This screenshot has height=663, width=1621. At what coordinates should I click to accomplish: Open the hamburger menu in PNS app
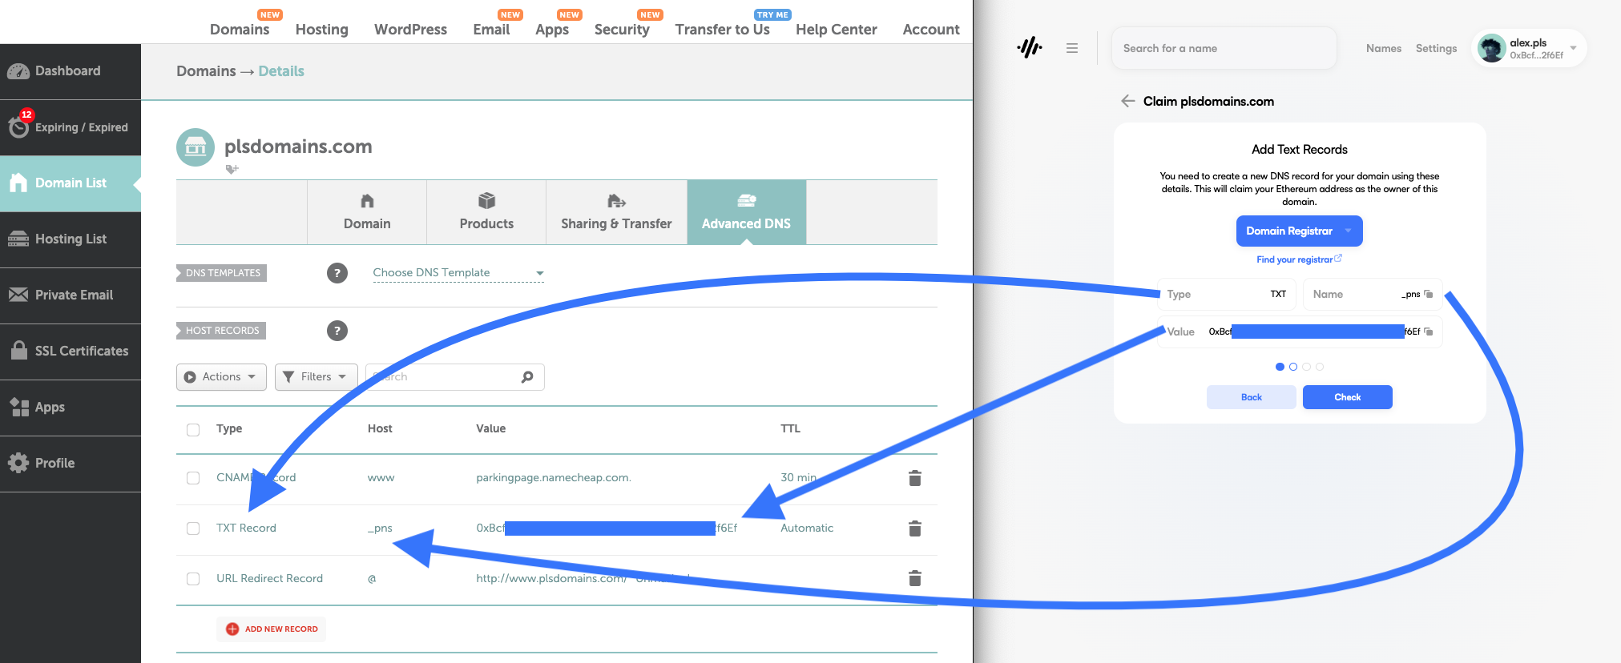[1071, 48]
